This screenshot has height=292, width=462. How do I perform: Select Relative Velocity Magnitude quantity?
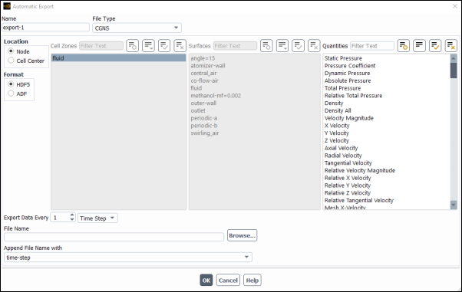pyautogui.click(x=360, y=170)
